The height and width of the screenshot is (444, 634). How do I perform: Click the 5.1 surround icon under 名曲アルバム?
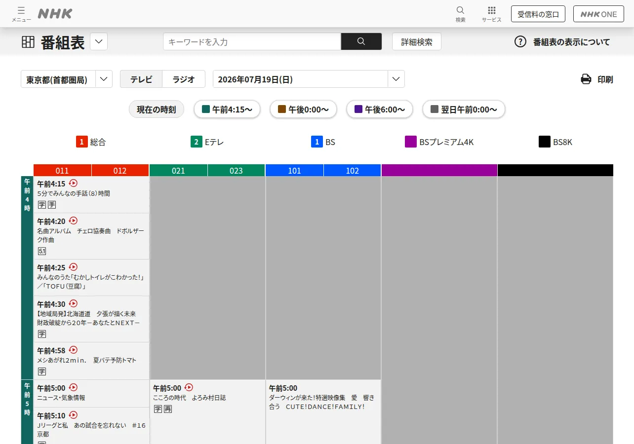(42, 251)
